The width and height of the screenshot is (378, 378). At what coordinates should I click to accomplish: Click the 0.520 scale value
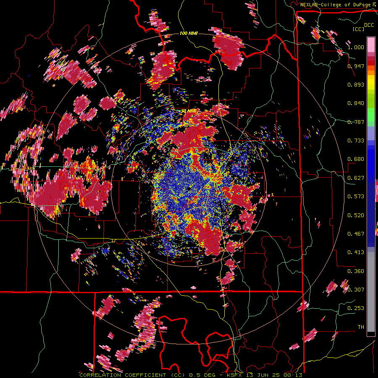pyautogui.click(x=356, y=215)
